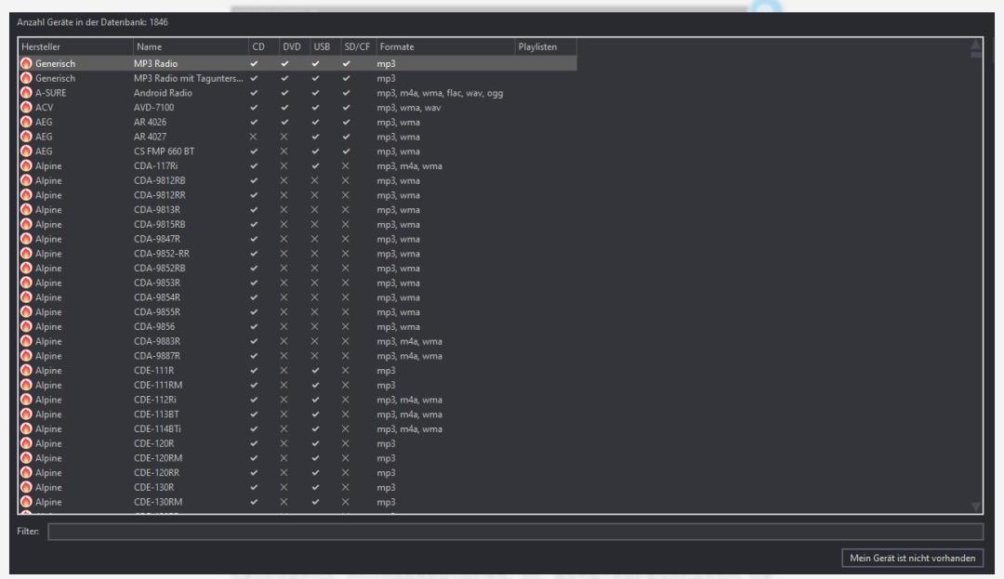Click 'Mein Gerät ist nicht vorhanden' button
The height and width of the screenshot is (579, 1004).
913,558
